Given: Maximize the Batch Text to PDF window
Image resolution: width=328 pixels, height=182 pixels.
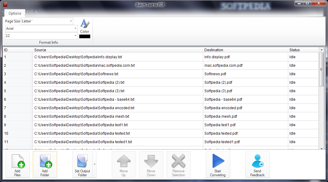Looking at the screenshot, I should point(307,3).
